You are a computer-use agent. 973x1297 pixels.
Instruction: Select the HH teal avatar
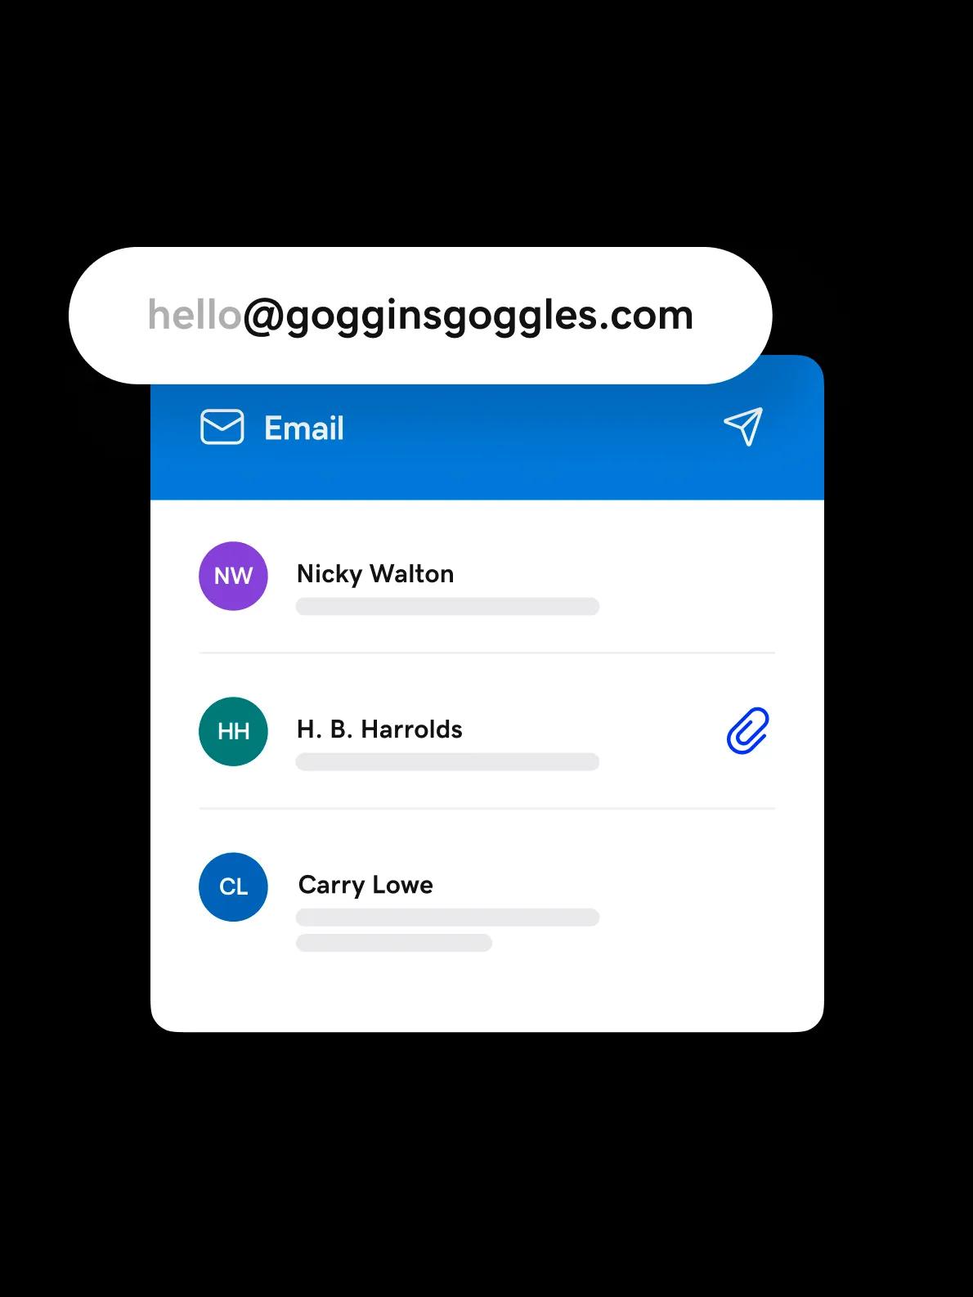233,731
